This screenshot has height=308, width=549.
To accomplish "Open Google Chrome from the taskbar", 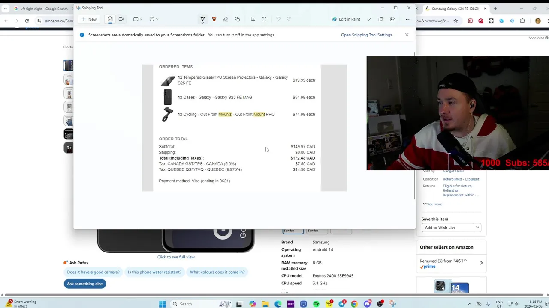I will [354, 304].
